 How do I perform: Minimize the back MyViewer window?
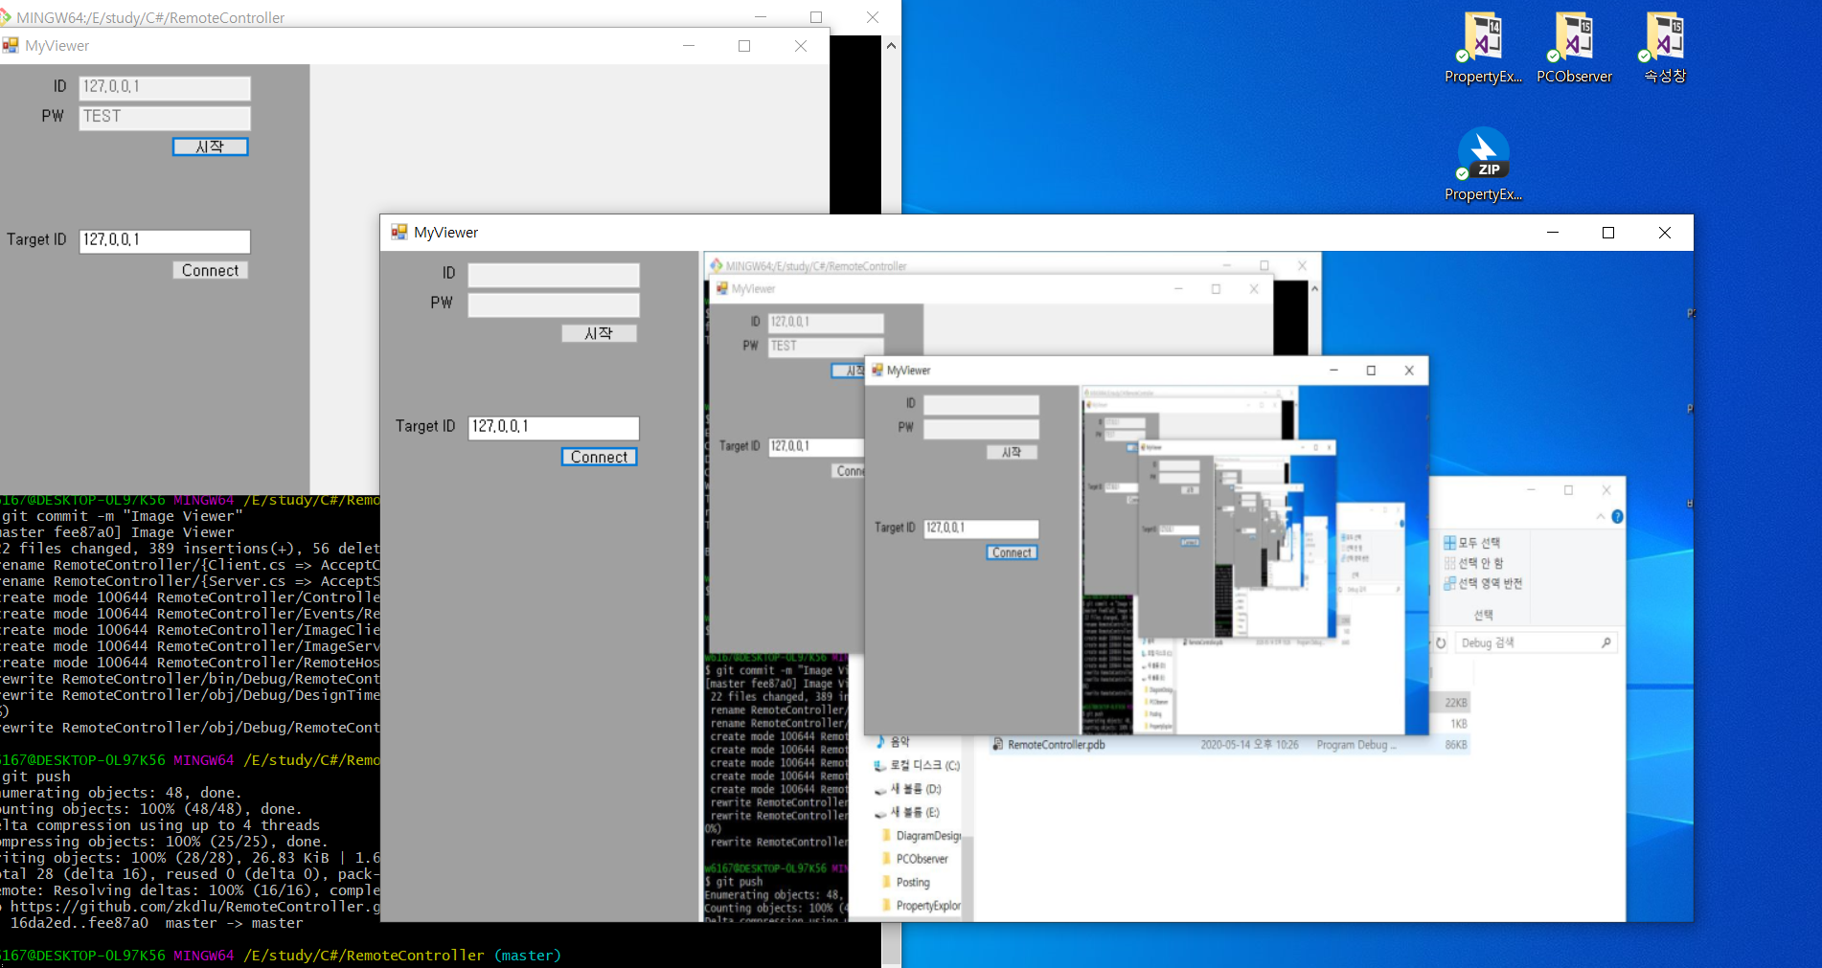click(689, 46)
